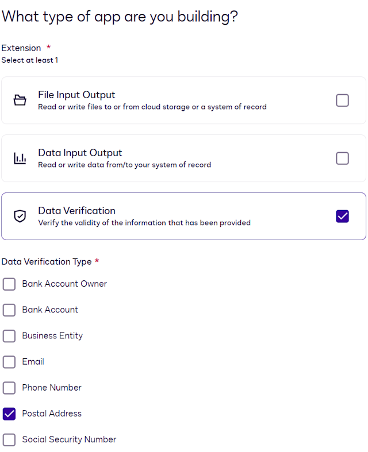Enable Bank Account Owner verification type

[x=9, y=284]
